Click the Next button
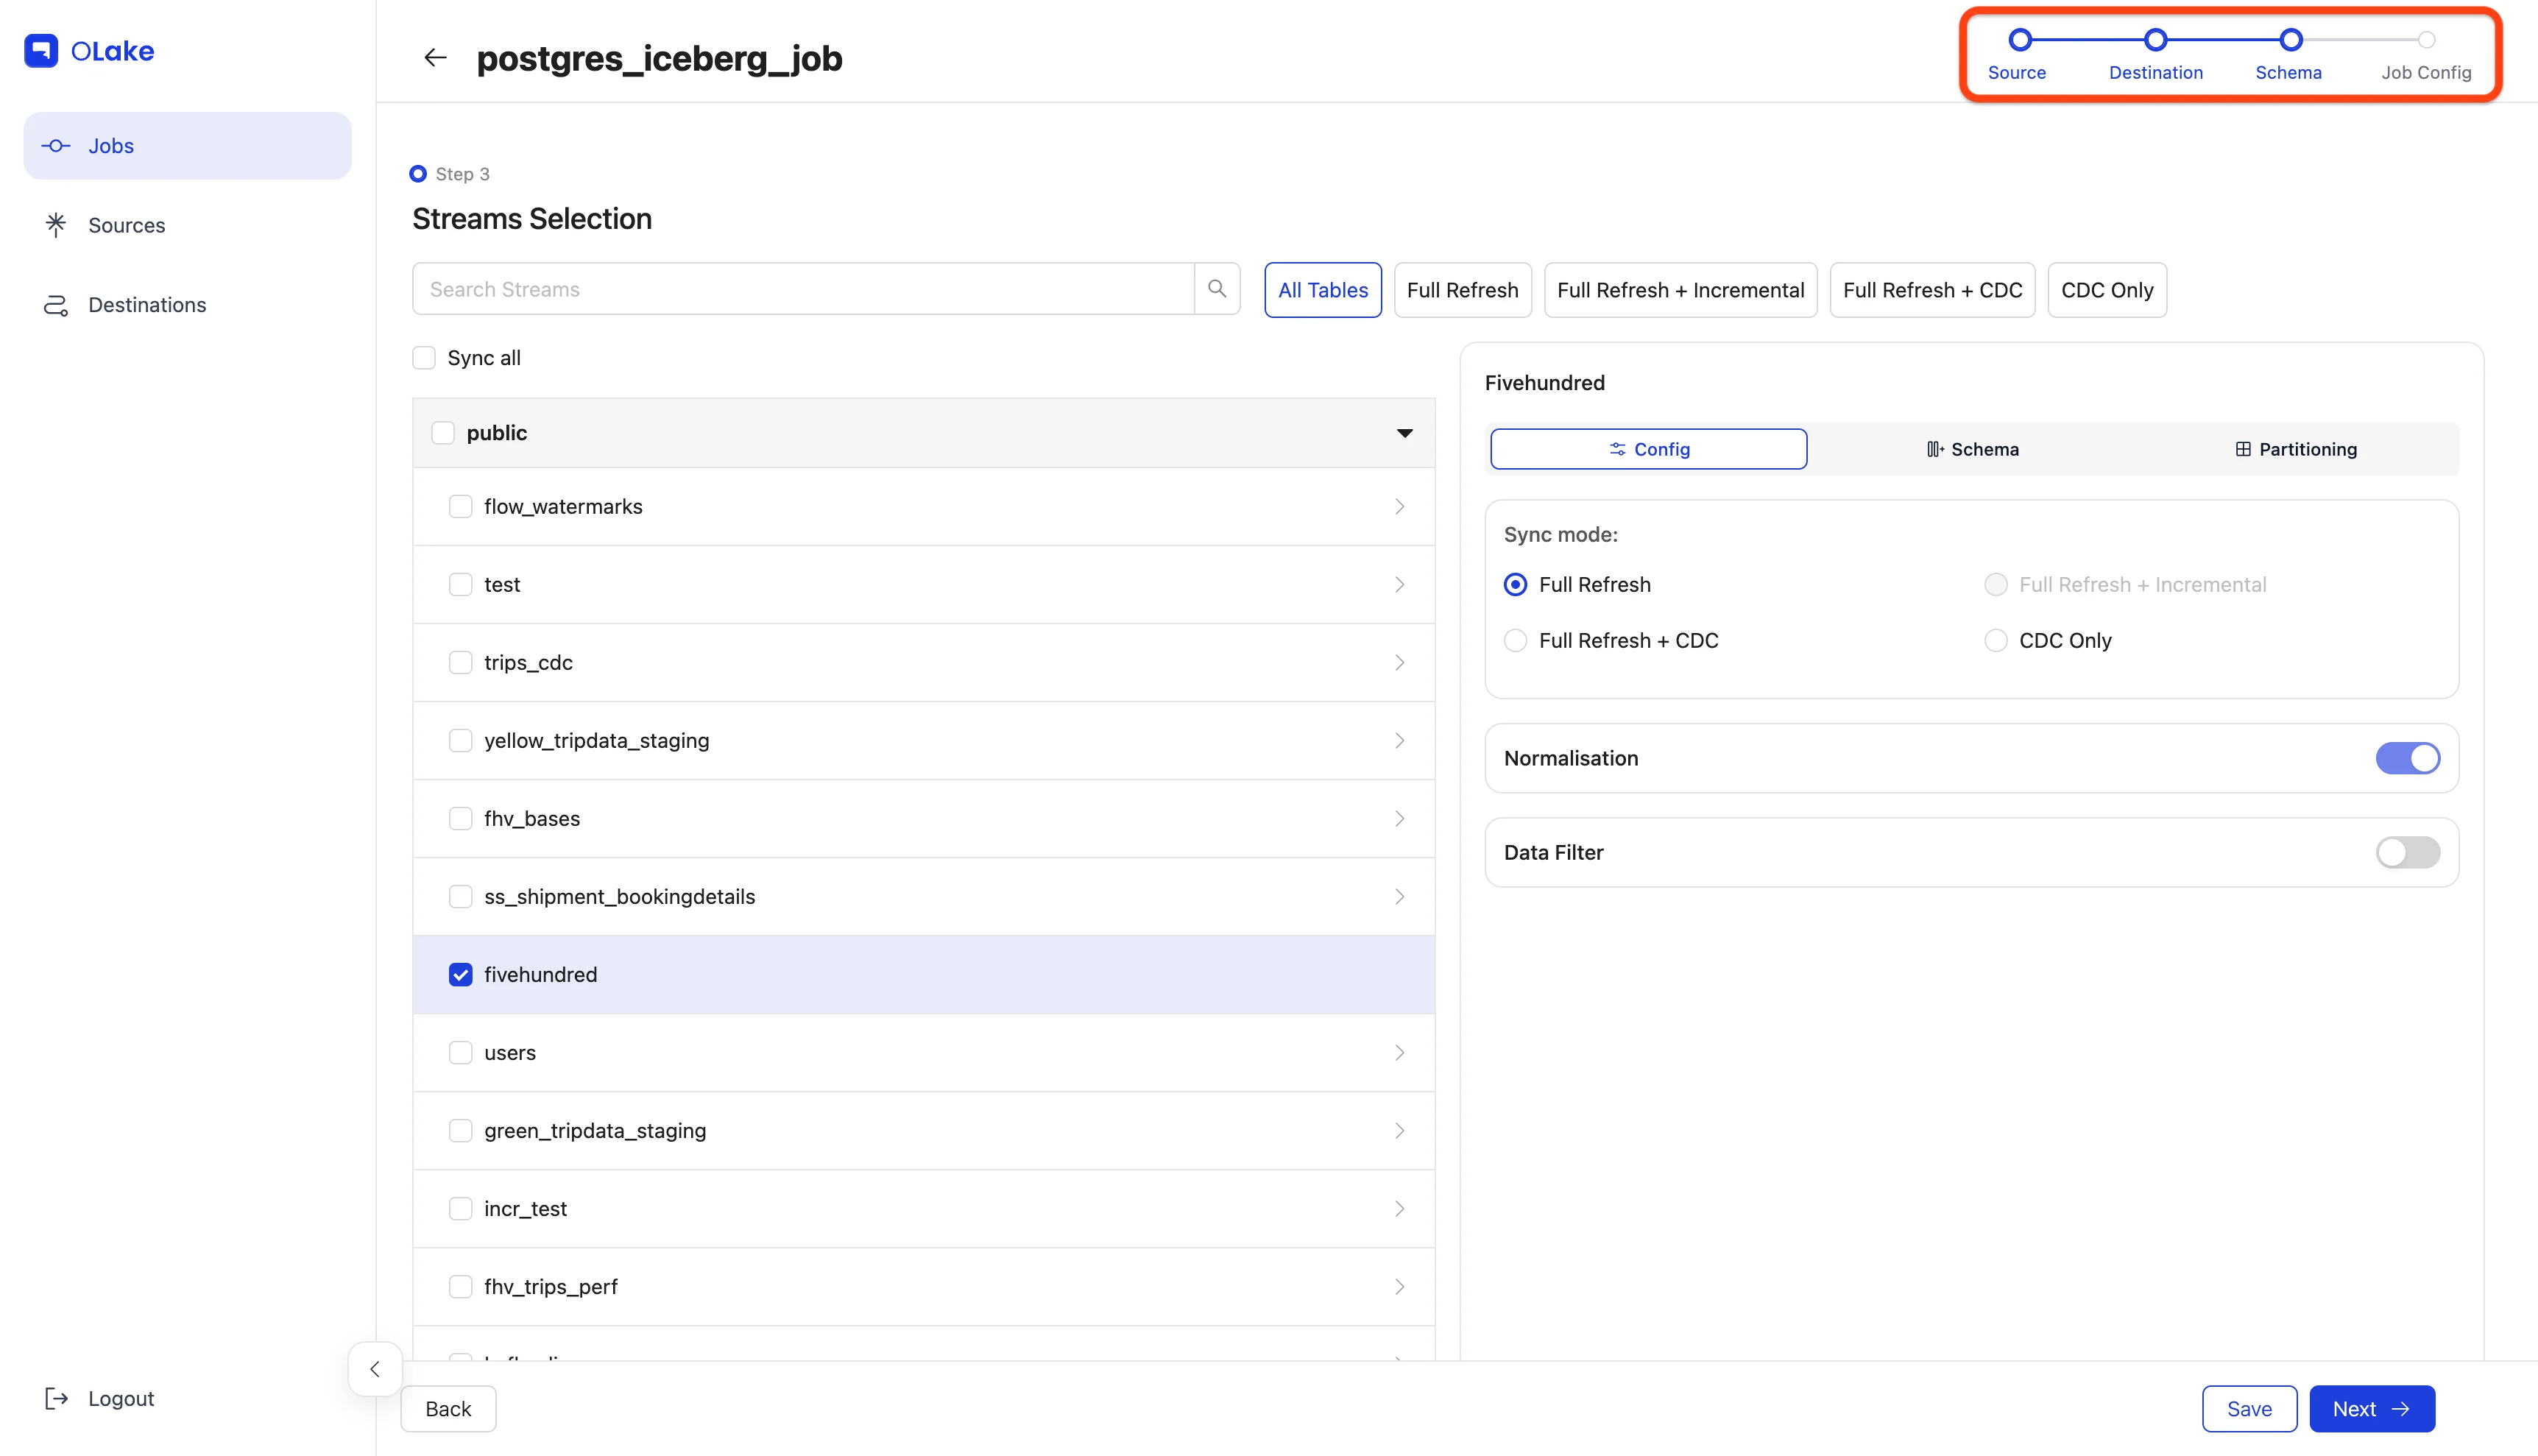Screen dimensions: 2538x1456 point(2371,1409)
